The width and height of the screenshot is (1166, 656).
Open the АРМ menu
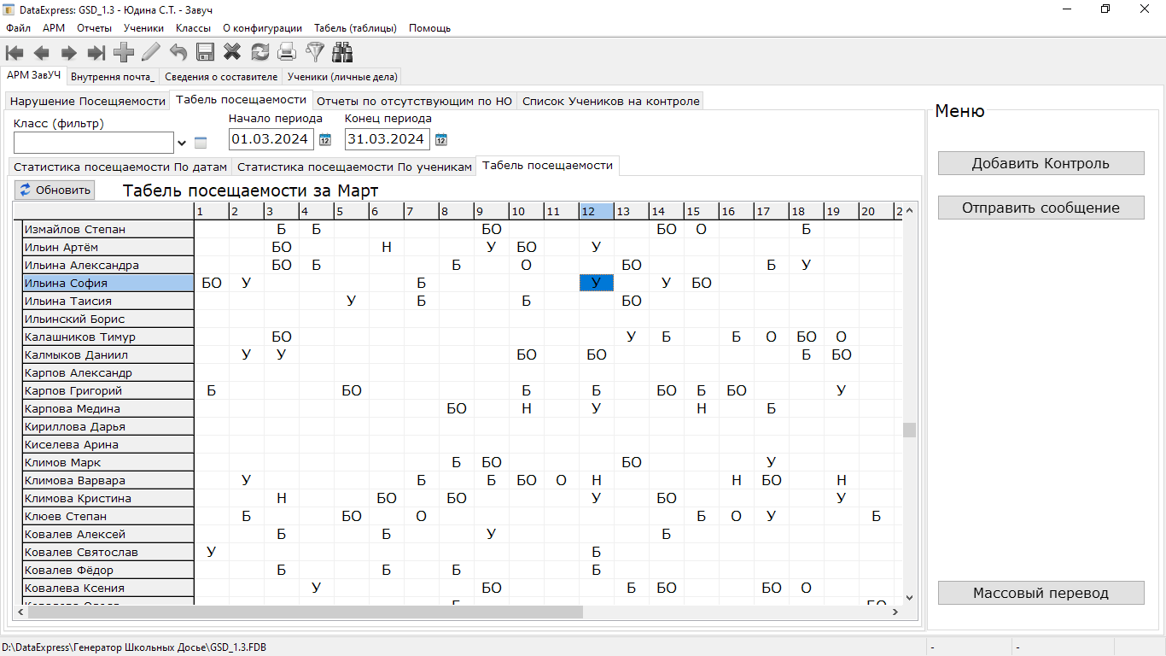tap(54, 28)
